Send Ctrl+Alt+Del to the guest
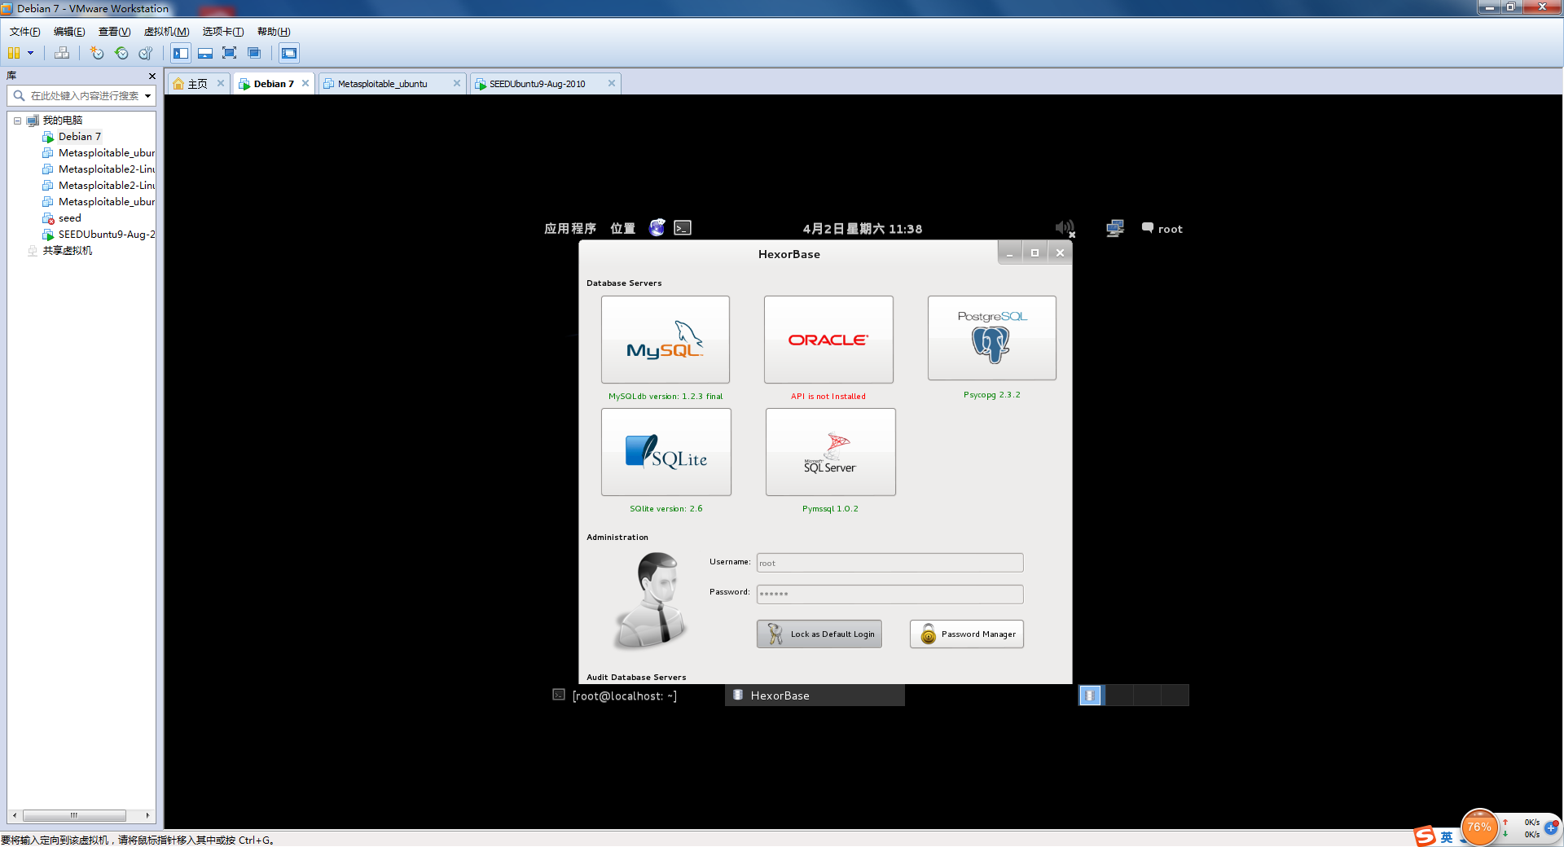Image resolution: width=1564 pixels, height=847 pixels. (62, 53)
